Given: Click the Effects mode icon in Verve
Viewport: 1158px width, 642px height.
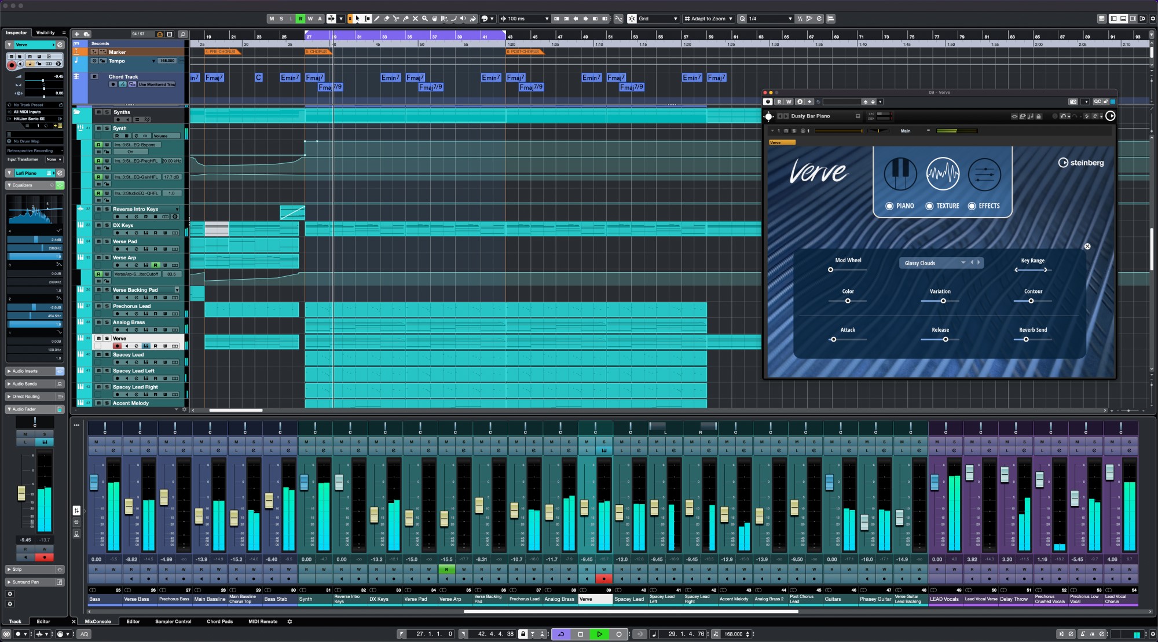Looking at the screenshot, I should click(984, 173).
